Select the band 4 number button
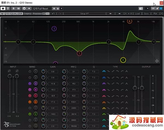Screen dimensions: 164x130 (x=36, y=90)
